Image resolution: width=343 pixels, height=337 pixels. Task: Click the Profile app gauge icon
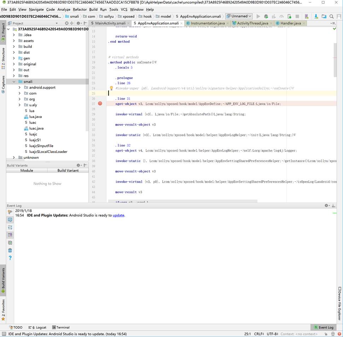coord(281,16)
